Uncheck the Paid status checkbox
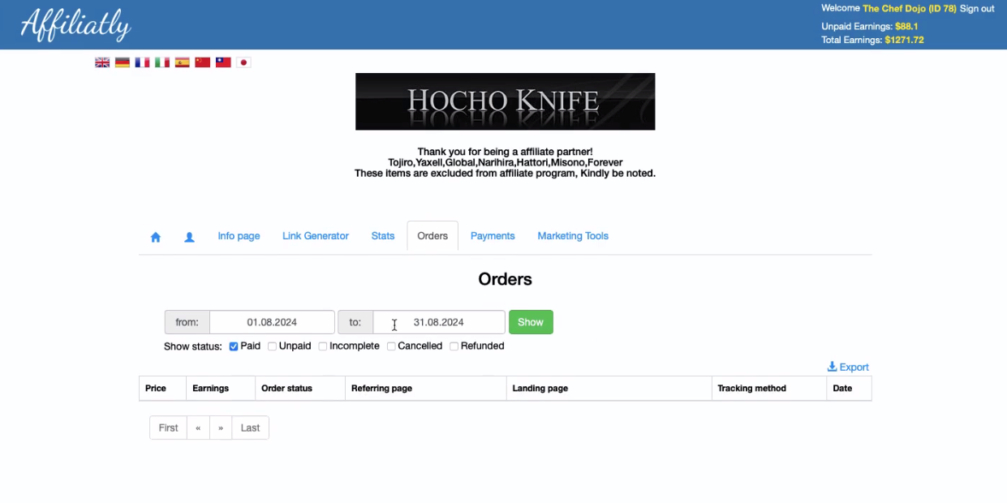1007x503 pixels. pyautogui.click(x=234, y=346)
